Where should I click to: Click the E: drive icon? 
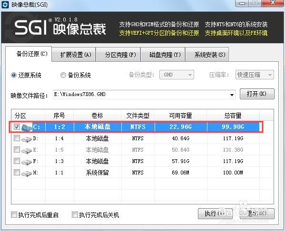coord(27,151)
